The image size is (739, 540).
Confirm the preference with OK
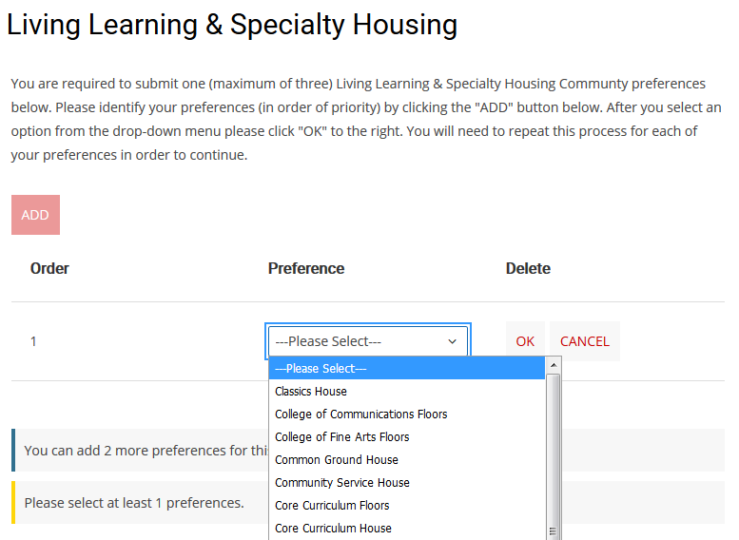pyautogui.click(x=525, y=341)
